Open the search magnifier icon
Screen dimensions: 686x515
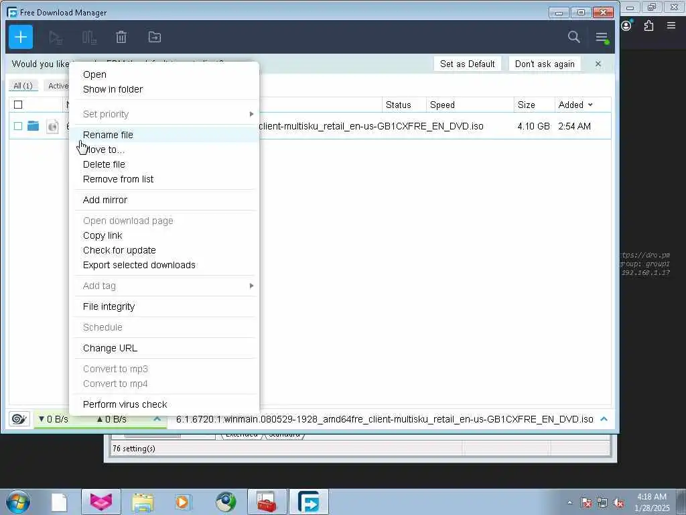(x=573, y=38)
